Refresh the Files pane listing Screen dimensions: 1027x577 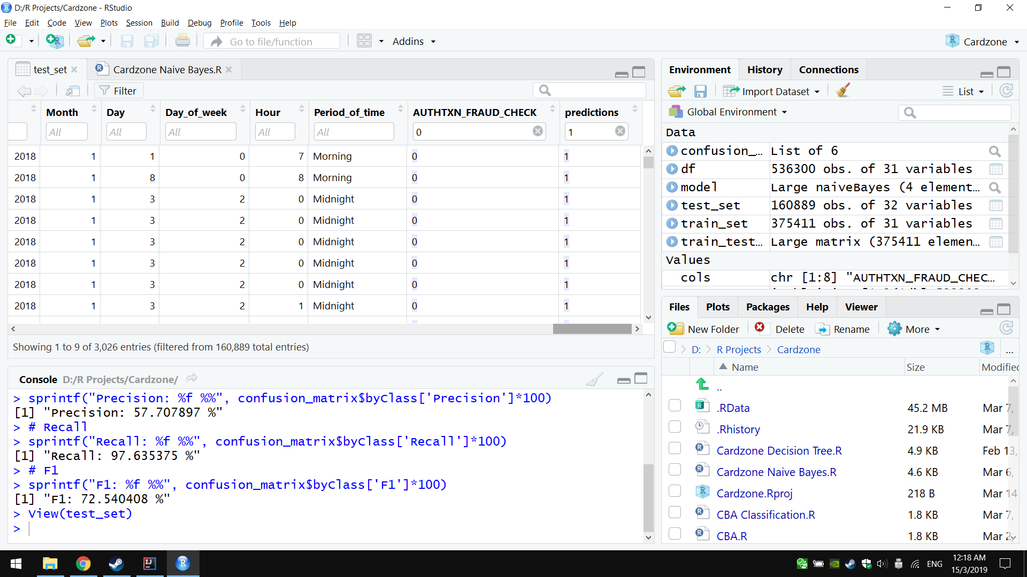point(1007,328)
